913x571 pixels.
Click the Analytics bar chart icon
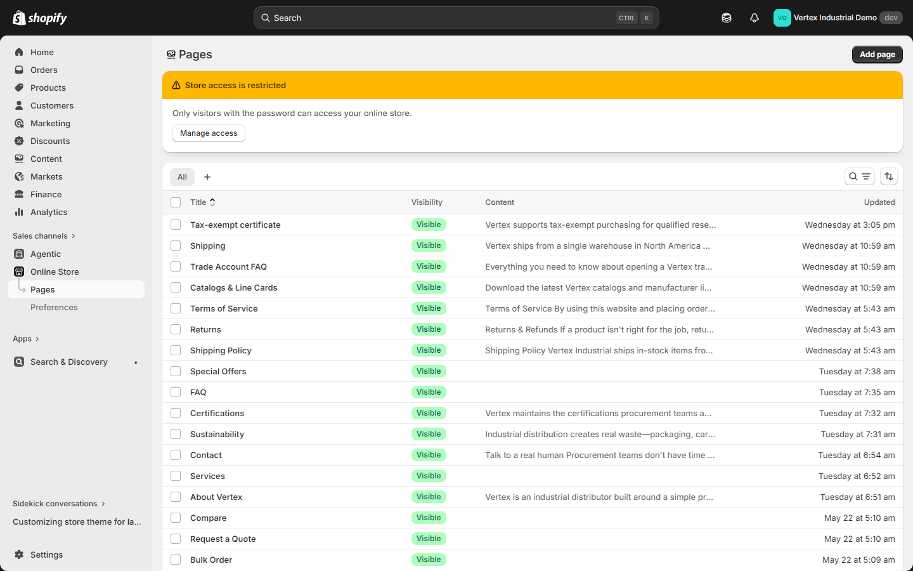(19, 212)
